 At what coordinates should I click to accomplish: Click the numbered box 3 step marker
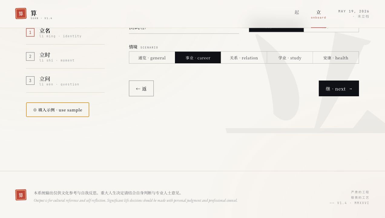30,81
